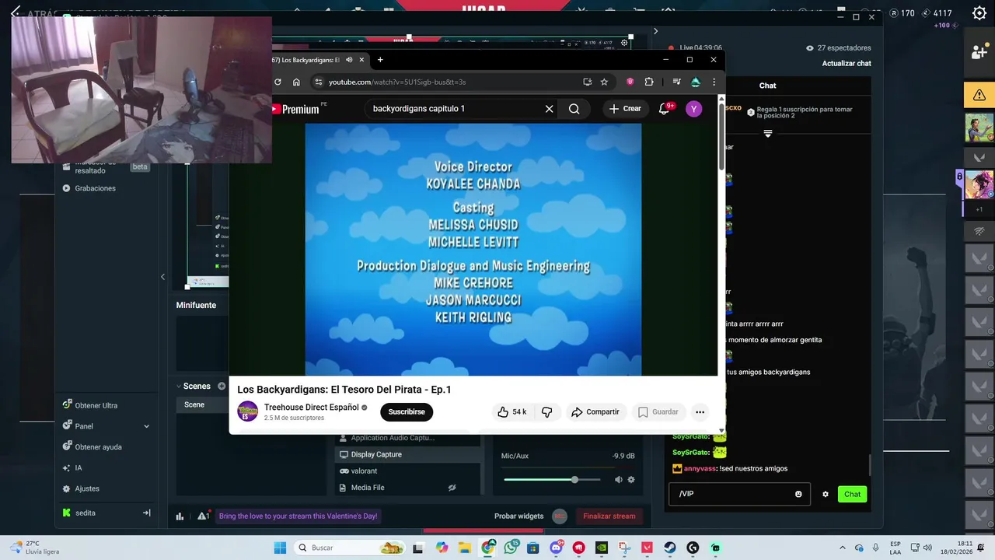Open Windows Start menu

click(280, 548)
